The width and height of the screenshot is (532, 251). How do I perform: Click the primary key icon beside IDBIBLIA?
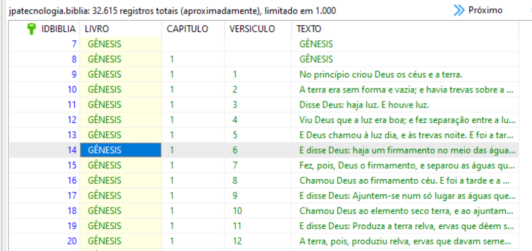pyautogui.click(x=31, y=29)
